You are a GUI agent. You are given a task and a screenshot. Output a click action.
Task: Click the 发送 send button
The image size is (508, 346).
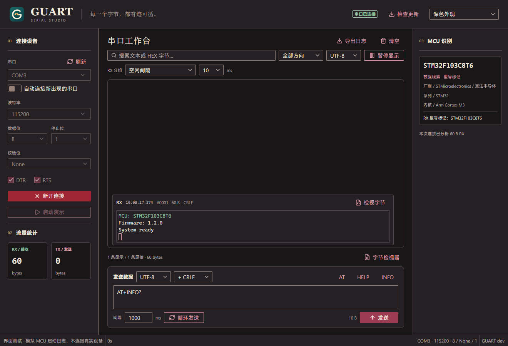[x=379, y=318]
